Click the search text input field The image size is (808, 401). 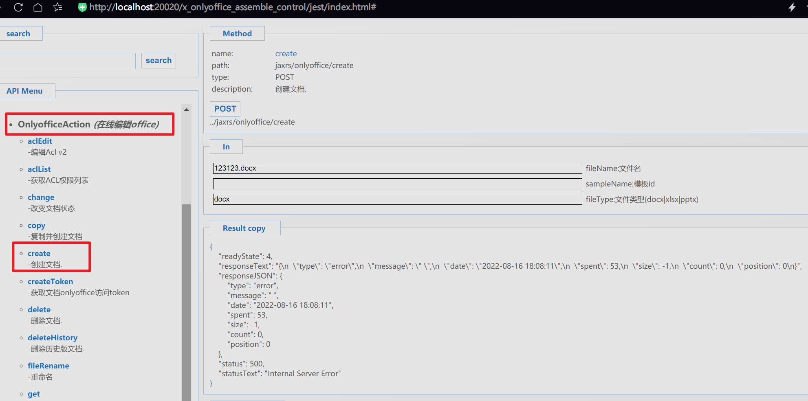tap(67, 61)
